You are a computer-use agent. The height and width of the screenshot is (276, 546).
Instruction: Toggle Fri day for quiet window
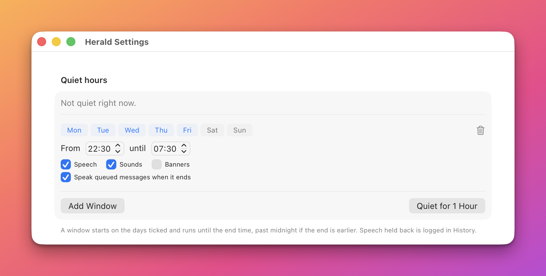tap(187, 130)
